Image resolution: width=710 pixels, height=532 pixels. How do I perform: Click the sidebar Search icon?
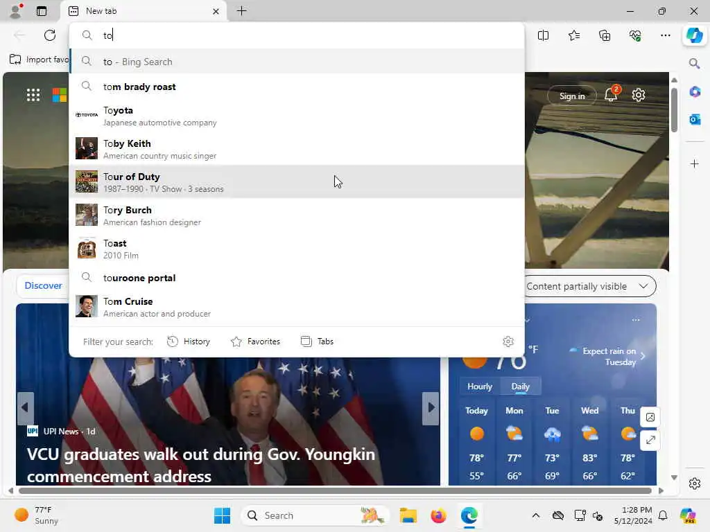point(695,63)
